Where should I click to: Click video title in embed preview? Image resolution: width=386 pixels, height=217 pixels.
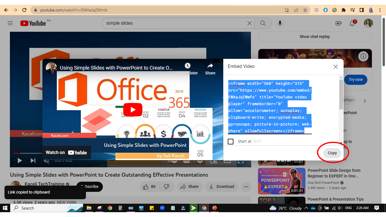point(116,68)
